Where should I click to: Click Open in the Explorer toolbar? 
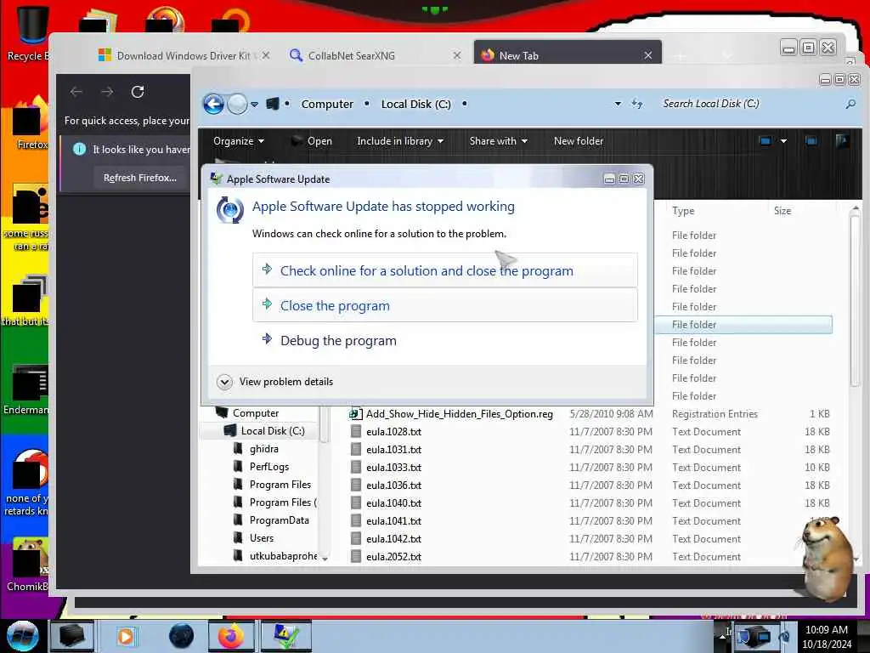click(312, 141)
